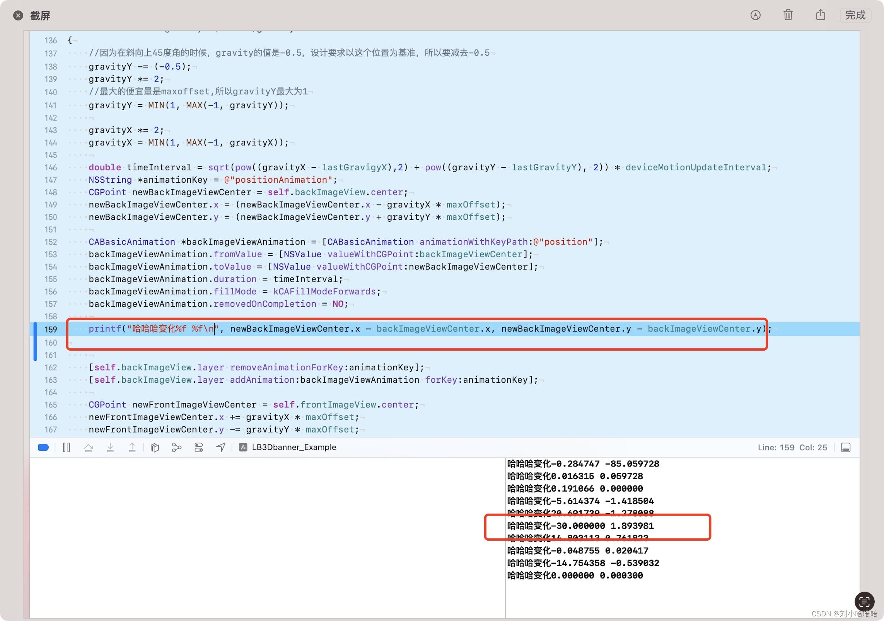The width and height of the screenshot is (884, 621).
Task: Click console output -0.048755 0.020417
Action: [x=578, y=550]
